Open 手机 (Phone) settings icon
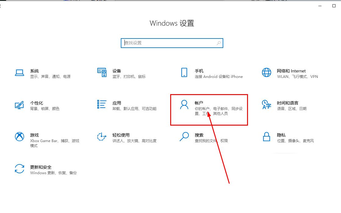Viewport: 341px width, 213px height. 184,73
